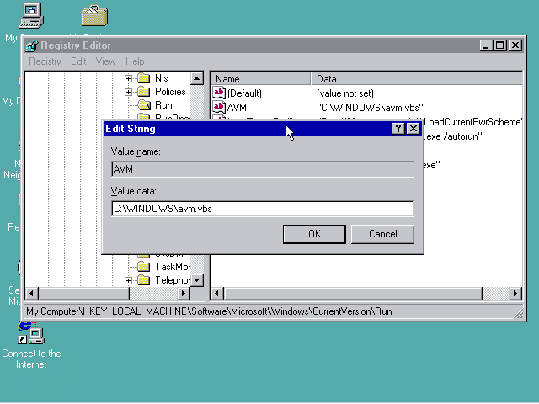Click tree pane scroll right arrow
The height and width of the screenshot is (404, 539).
coord(184,294)
